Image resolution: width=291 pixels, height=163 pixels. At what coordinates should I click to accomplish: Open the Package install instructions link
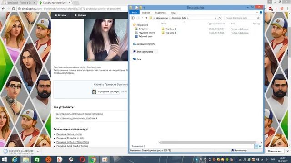click(79, 114)
